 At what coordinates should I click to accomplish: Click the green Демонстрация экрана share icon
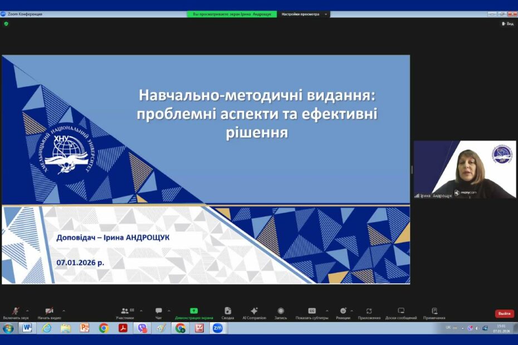click(x=194, y=311)
